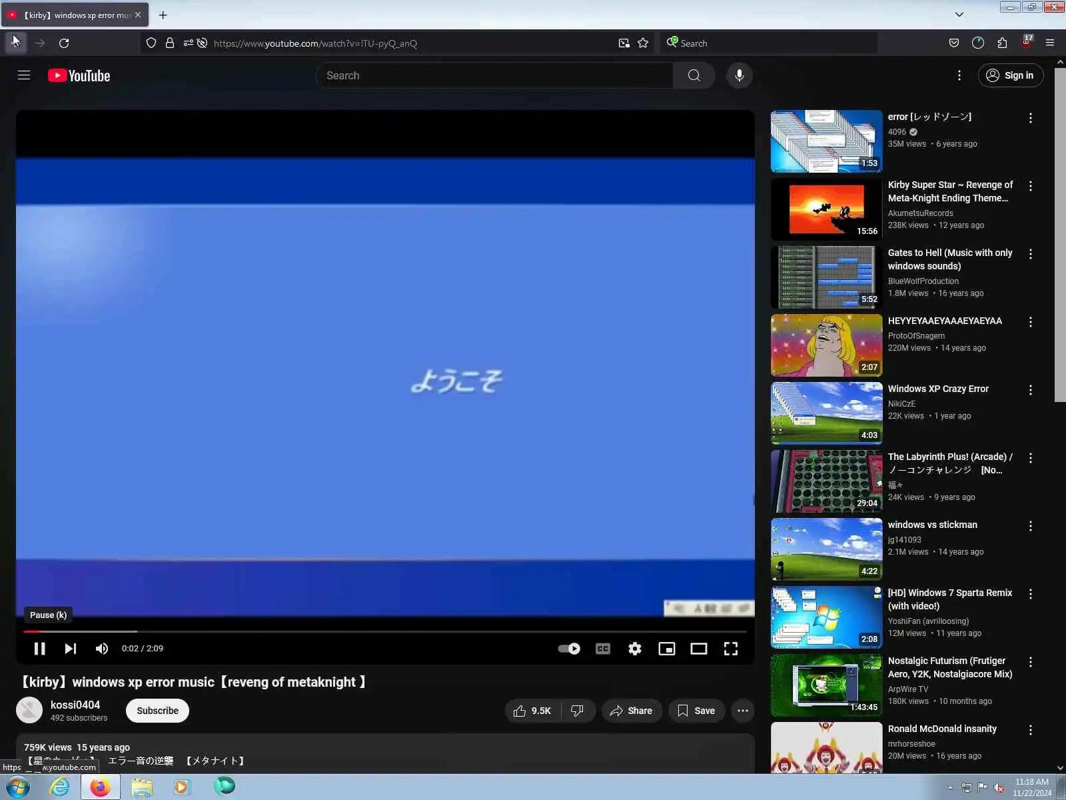Show site security padlock information
Viewport: 1066px width, 800px height.
(x=170, y=43)
